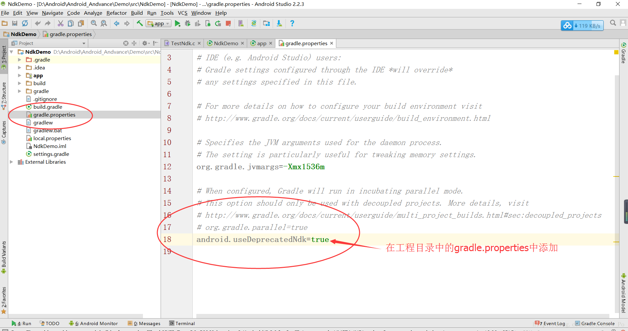
Task: Click the Back navigation arrow
Action: pos(117,23)
